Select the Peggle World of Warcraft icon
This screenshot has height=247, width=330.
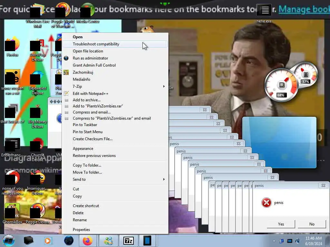63,16
